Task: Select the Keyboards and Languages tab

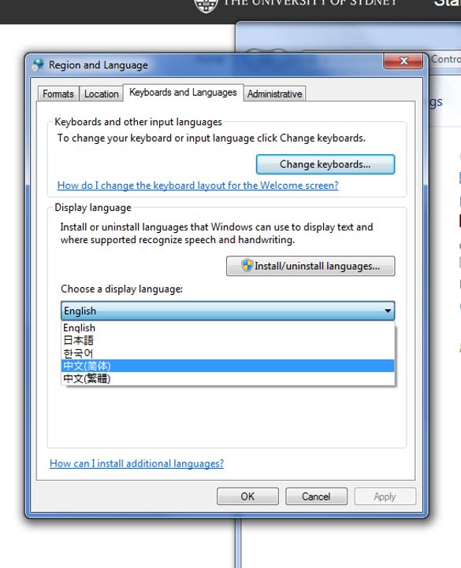Action: [x=183, y=93]
